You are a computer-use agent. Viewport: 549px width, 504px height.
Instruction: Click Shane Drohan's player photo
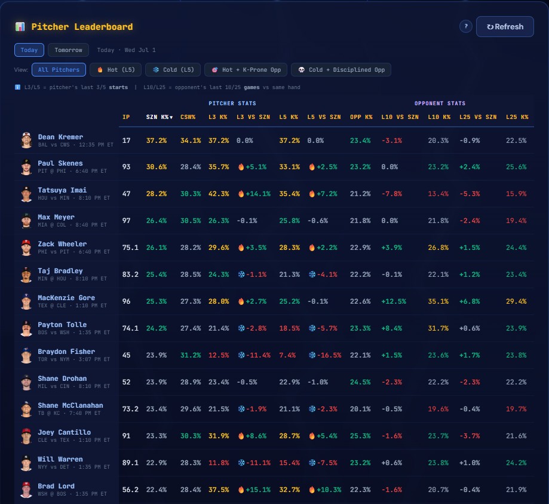click(x=26, y=382)
